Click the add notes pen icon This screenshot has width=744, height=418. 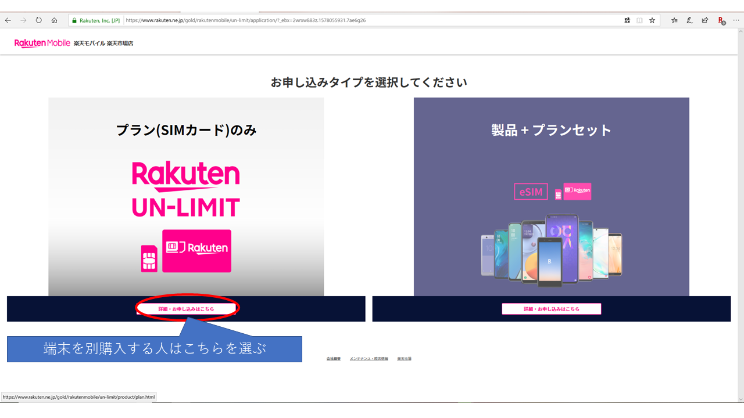[689, 20]
